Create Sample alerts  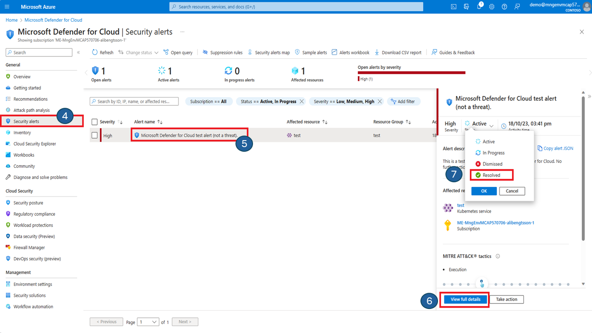click(311, 52)
